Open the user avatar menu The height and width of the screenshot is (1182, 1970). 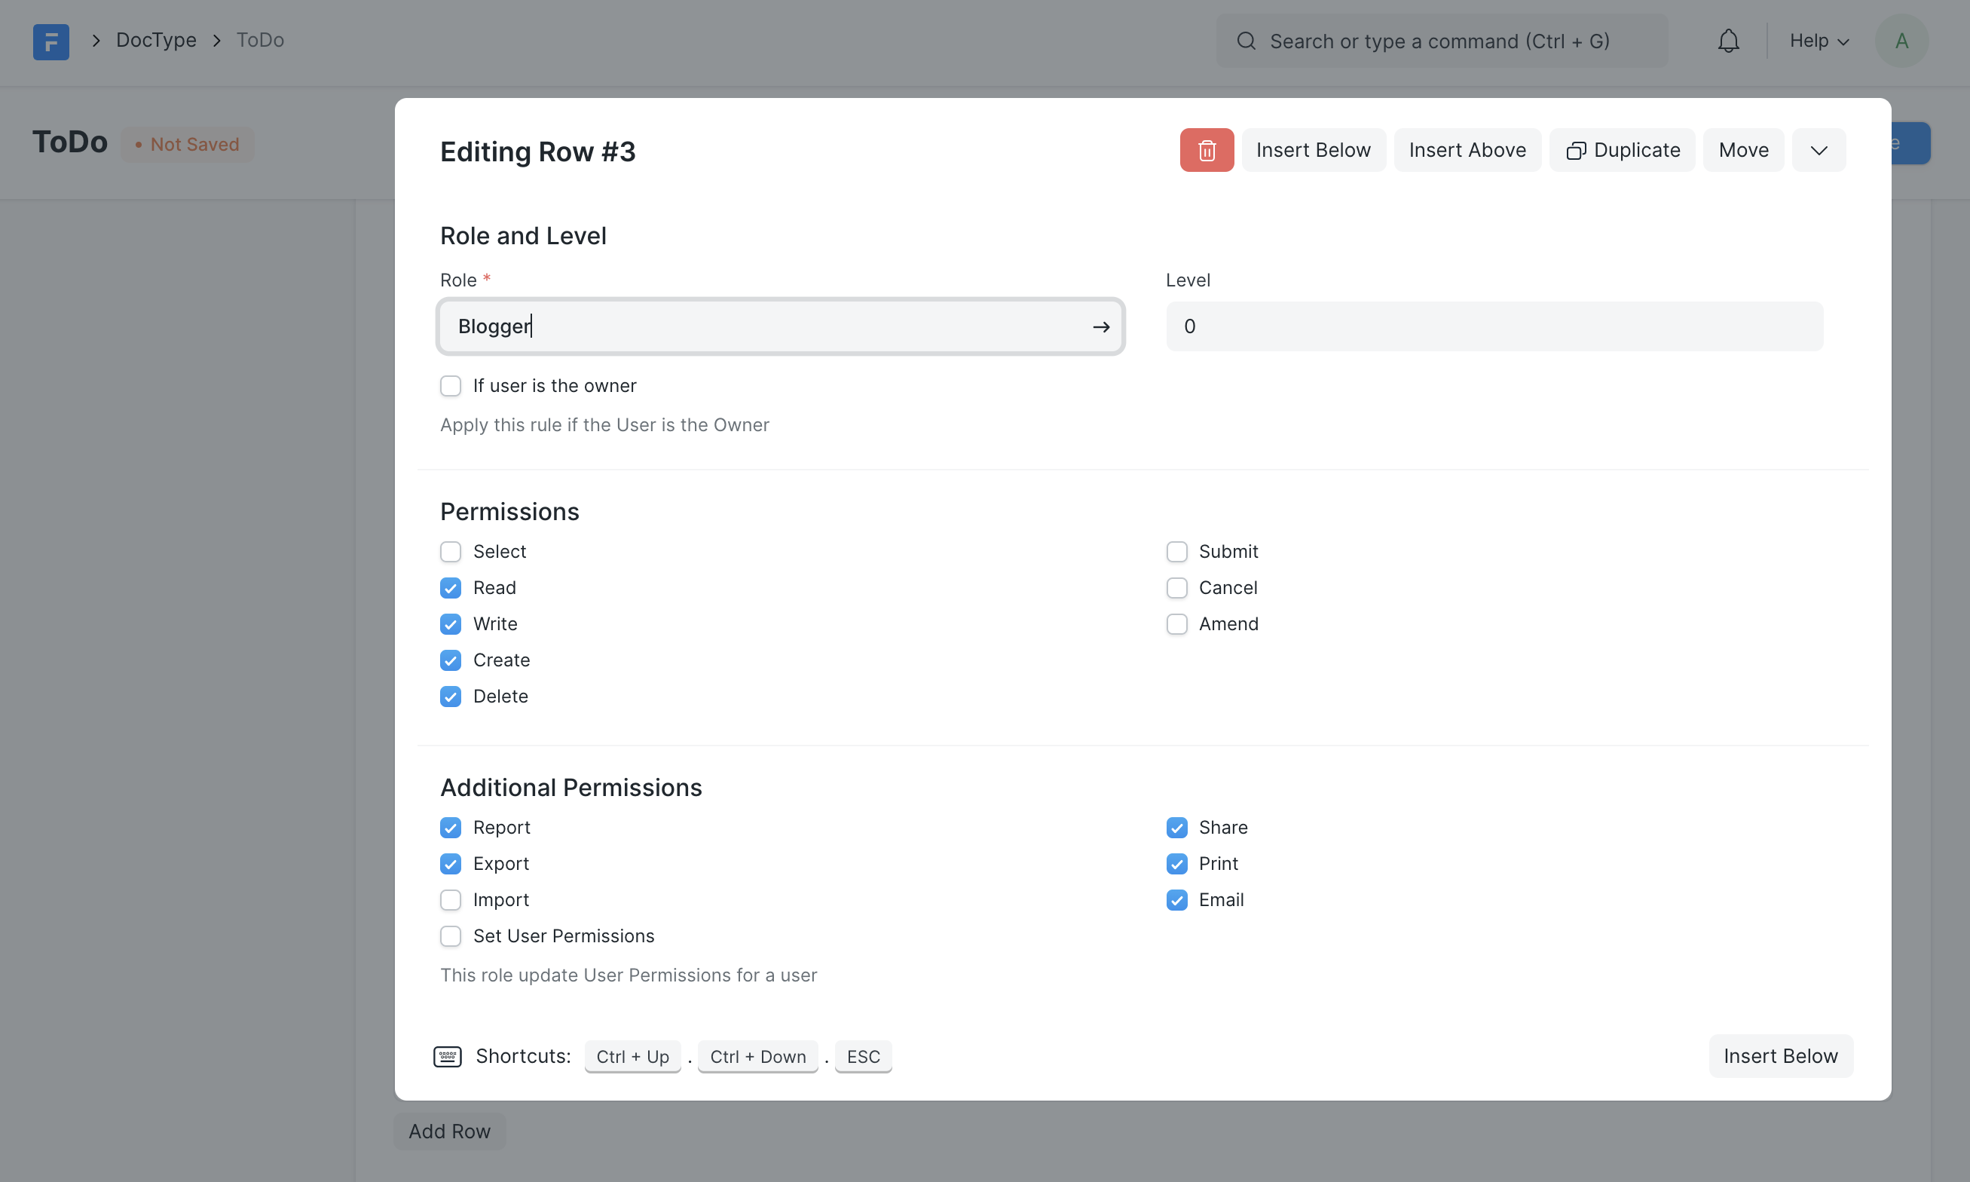tap(1902, 41)
